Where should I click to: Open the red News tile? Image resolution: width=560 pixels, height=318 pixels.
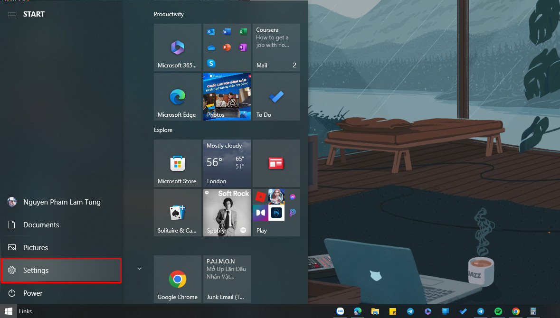point(276,163)
